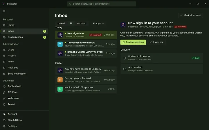The width and height of the screenshot is (209, 130).
Task: Click the Invoice green L avatar
Action: (x=60, y=89)
